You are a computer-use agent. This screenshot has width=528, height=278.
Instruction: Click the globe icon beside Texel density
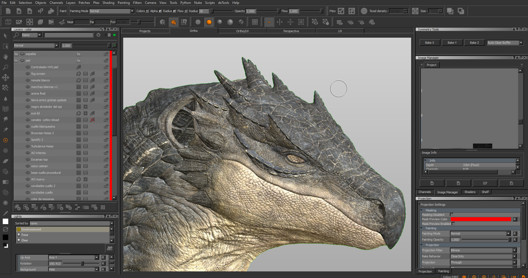[364, 11]
